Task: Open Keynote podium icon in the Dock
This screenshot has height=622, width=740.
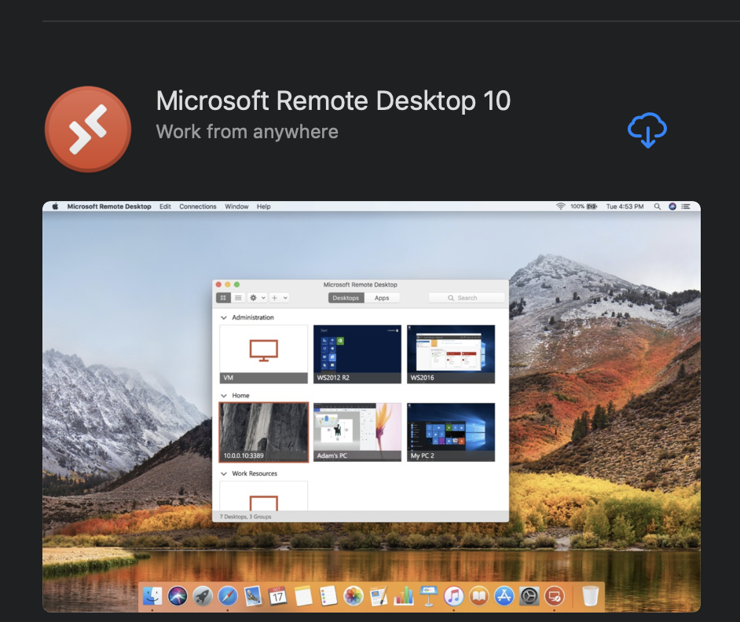Action: [428, 596]
